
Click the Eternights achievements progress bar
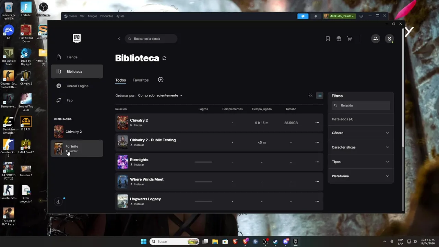point(203,162)
